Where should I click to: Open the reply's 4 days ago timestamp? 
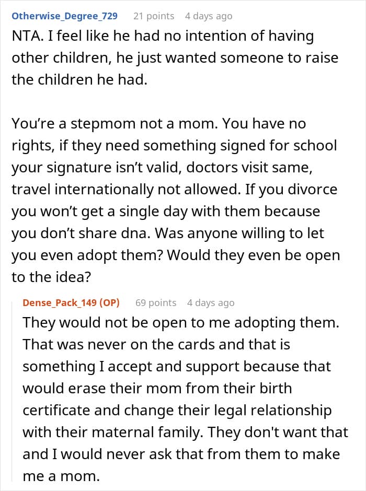tap(211, 303)
